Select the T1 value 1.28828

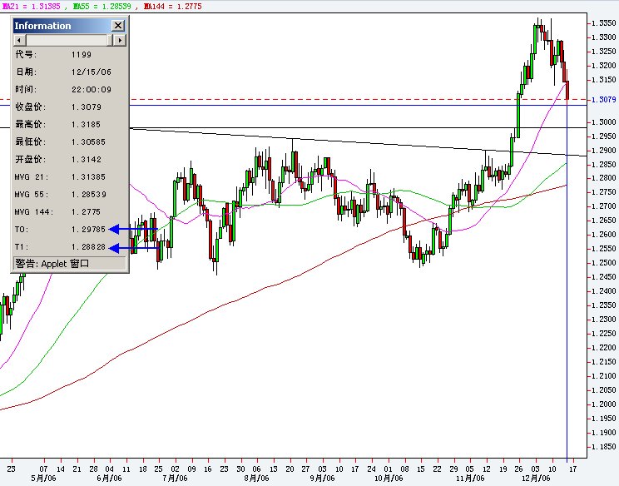pyautogui.click(x=89, y=247)
